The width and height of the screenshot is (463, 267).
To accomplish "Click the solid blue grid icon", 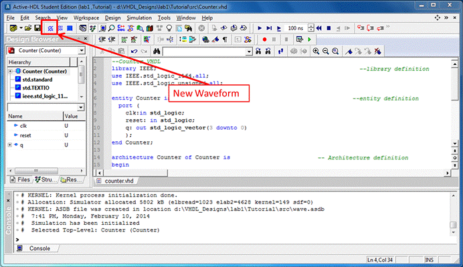I will tap(70, 28).
